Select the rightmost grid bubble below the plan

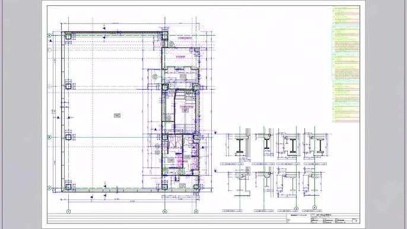tap(196, 212)
